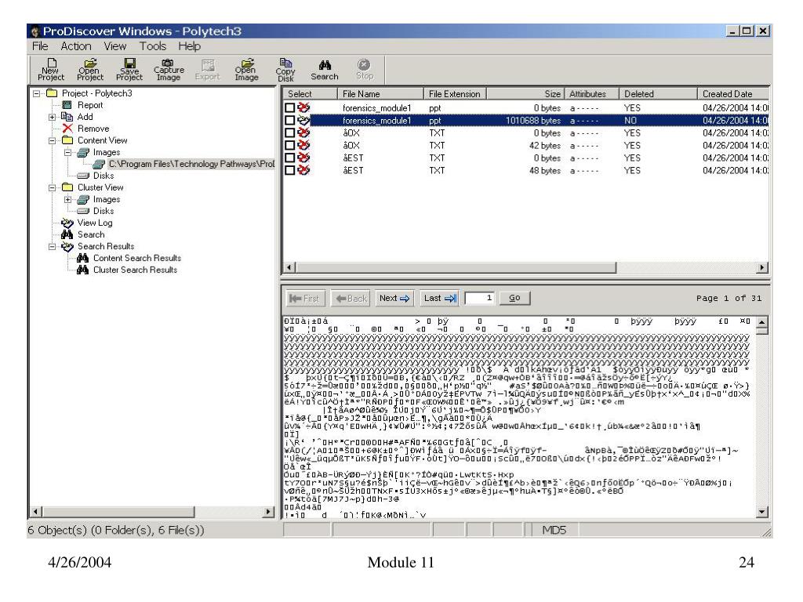Click the Save Project toolbar icon
Screen dimensions: 803x602
[x=129, y=70]
